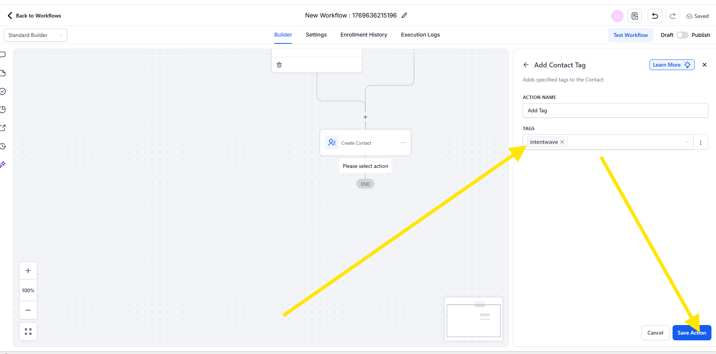716x354 pixels.
Task: Switch to the Settings tab
Action: coord(316,35)
